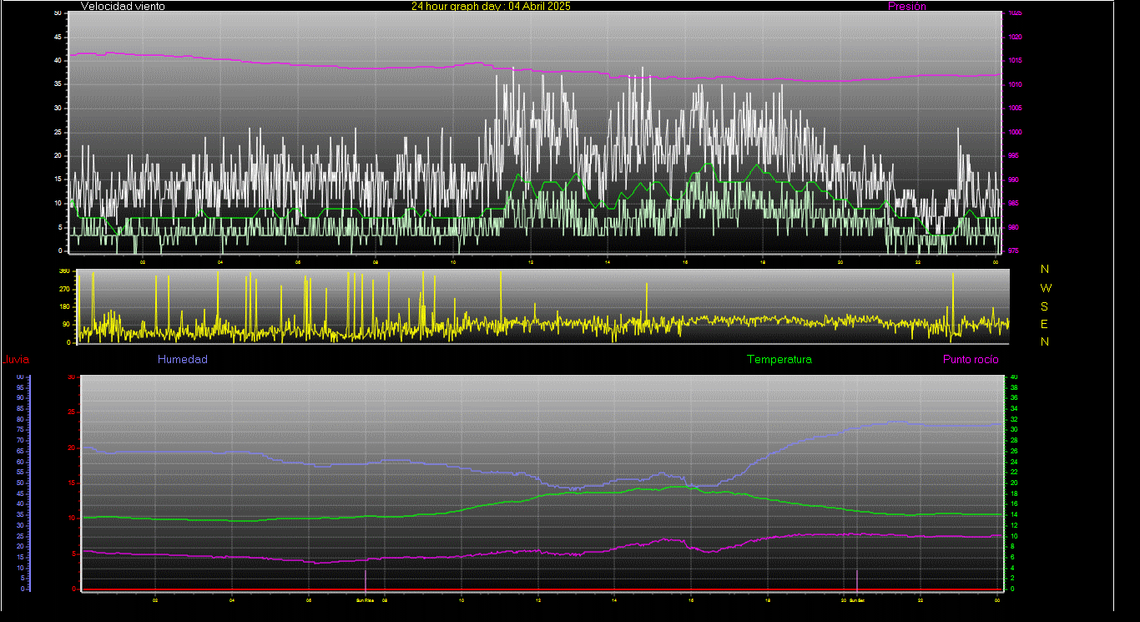Viewport: 1140px width, 622px height.
Task: Select the Sun Rise vertical marker line
Action: tap(366, 579)
